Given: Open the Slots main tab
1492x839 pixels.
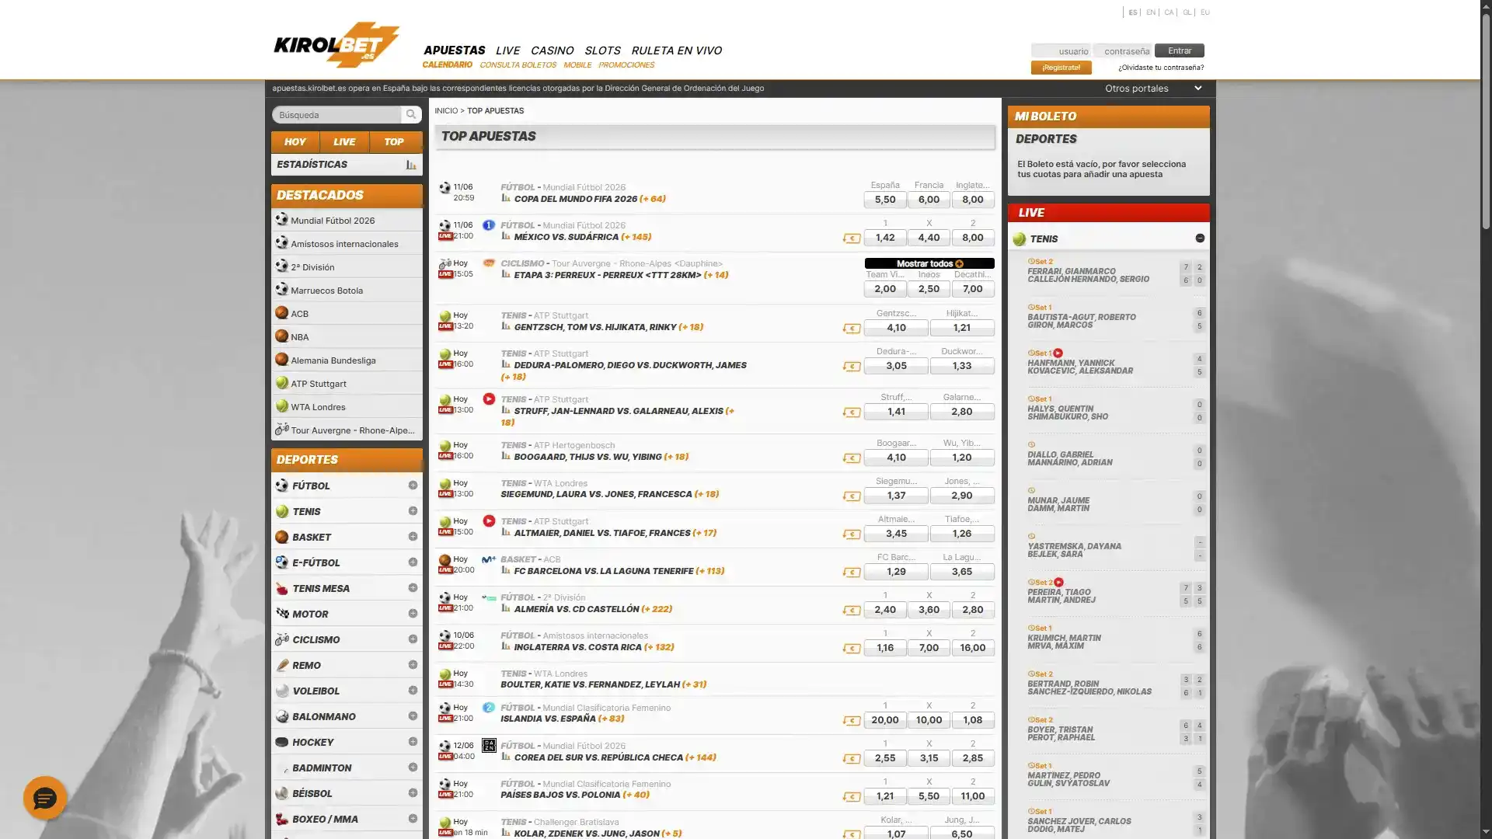Looking at the screenshot, I should [602, 50].
